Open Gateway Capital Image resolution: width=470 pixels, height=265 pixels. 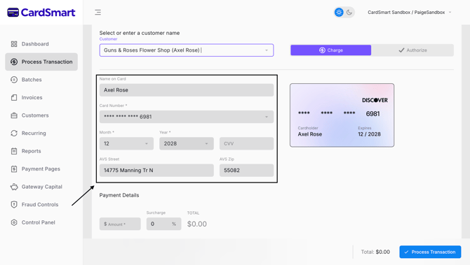[x=41, y=187]
